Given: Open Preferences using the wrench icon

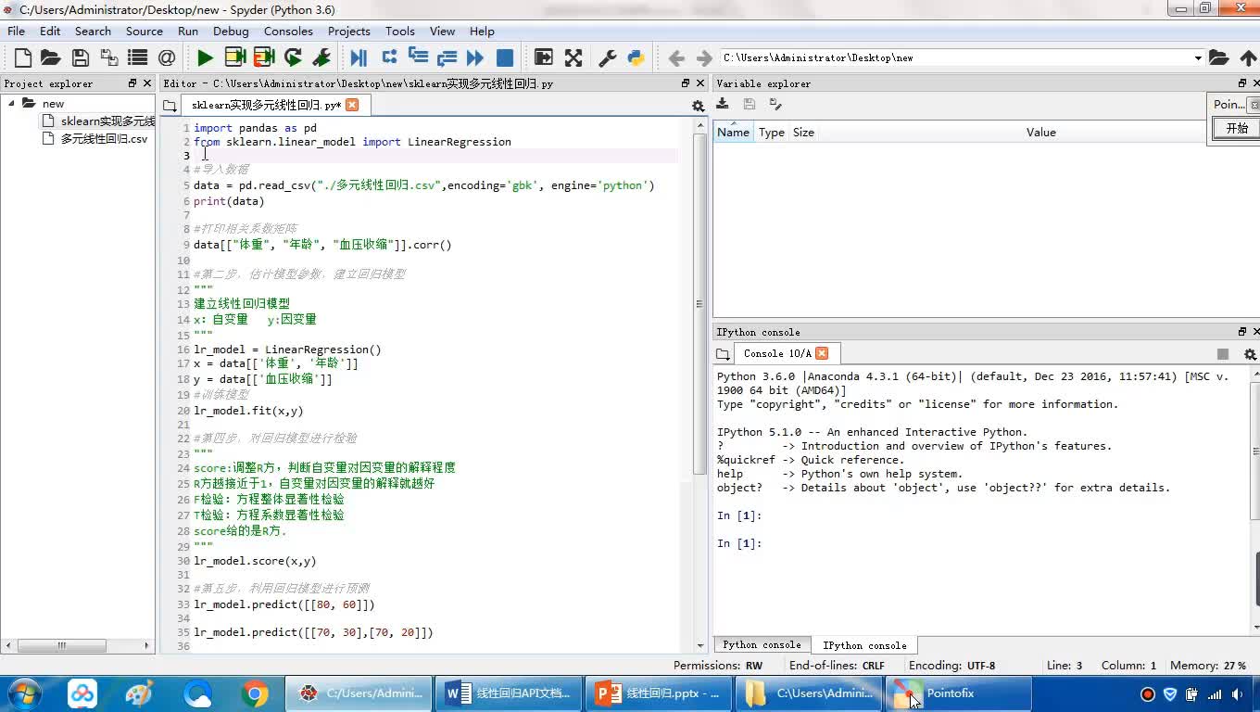Looking at the screenshot, I should click(608, 57).
